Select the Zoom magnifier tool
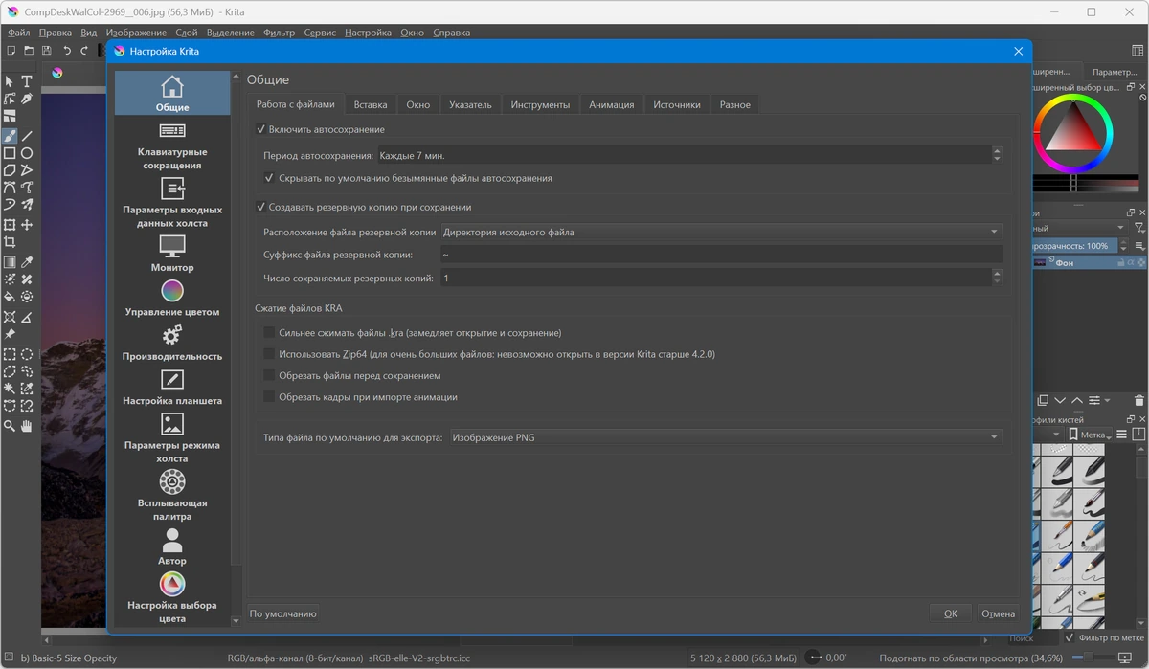1149x669 pixels. (x=10, y=425)
